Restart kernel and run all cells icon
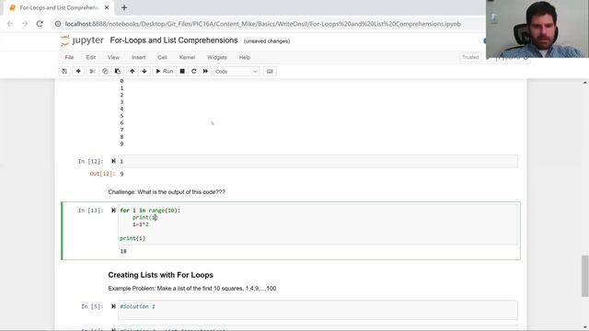The image size is (589, 331). click(x=205, y=72)
